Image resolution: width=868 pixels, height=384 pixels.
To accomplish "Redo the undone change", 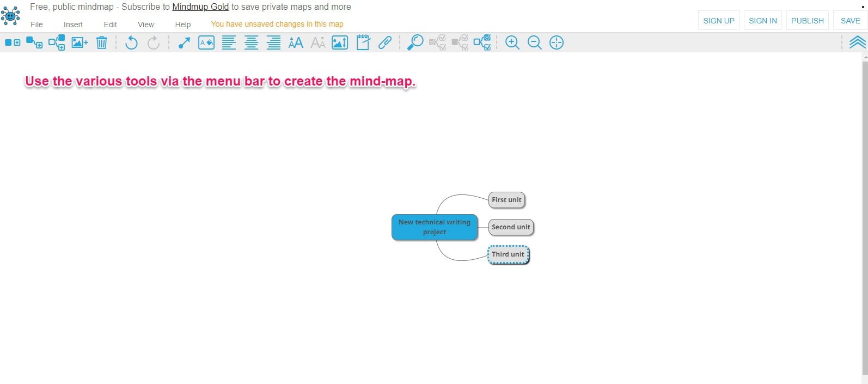I will [154, 42].
